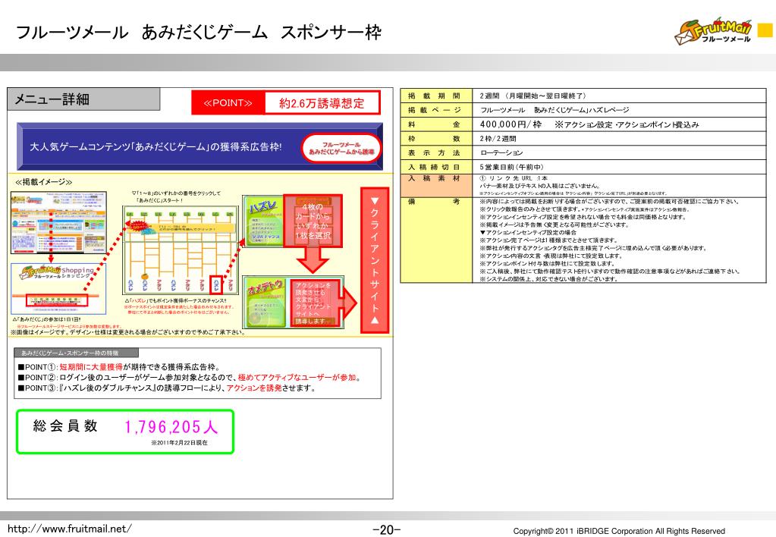Click the 入稿素材 table header cell
The height and width of the screenshot is (537, 776).
tap(436, 186)
